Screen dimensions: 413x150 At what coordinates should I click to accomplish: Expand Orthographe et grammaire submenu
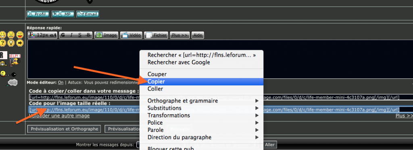202,101
